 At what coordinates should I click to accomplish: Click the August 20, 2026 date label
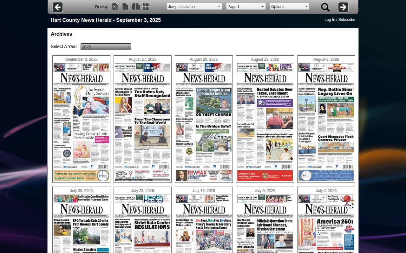click(204, 59)
